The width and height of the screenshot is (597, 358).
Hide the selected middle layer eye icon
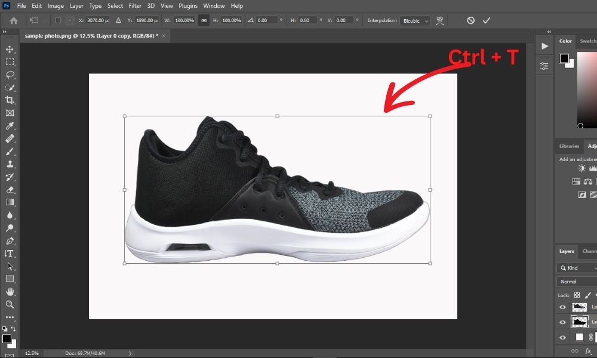(x=562, y=322)
